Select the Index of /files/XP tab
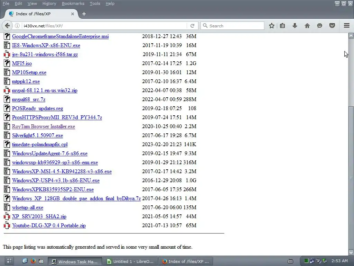The image size is (354, 266). [x=41, y=14]
